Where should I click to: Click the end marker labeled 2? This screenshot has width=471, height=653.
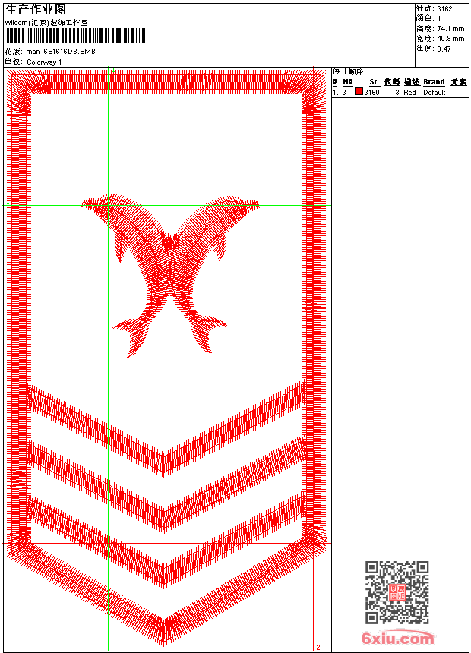click(x=318, y=647)
